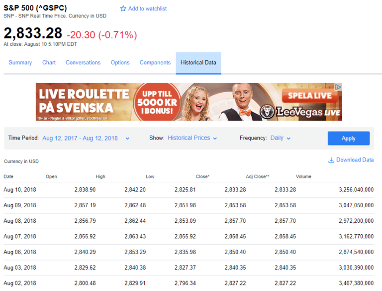Open the Show Historical Prices dropdown
Screen dimensions: 382x291
192,138
